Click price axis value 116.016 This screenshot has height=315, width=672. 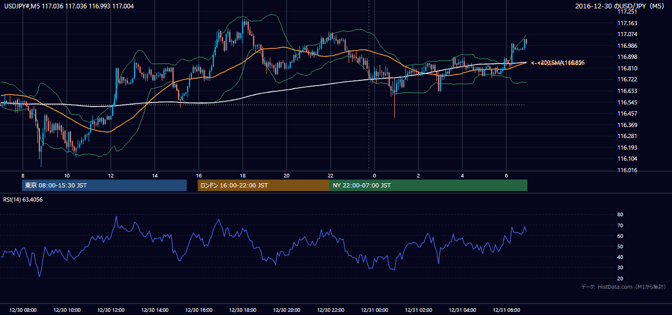point(627,170)
